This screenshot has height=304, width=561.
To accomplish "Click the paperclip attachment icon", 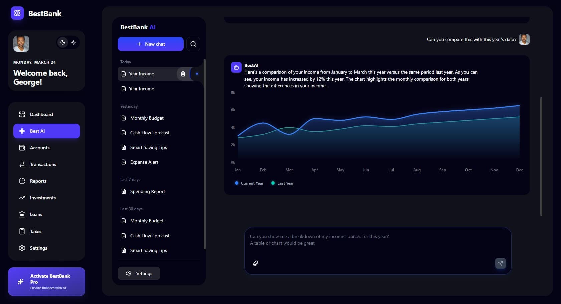I will pyautogui.click(x=256, y=263).
